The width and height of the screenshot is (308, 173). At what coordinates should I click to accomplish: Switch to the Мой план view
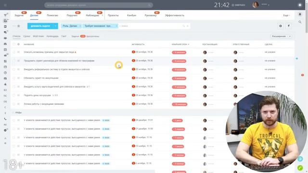point(38,37)
